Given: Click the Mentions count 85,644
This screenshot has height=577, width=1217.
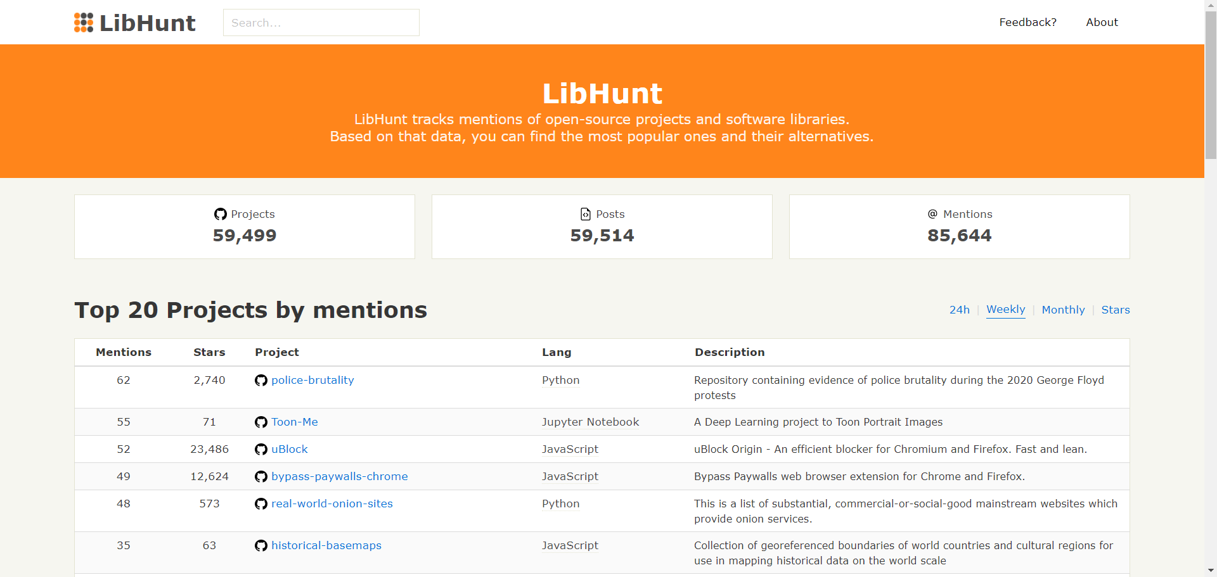Looking at the screenshot, I should (960, 236).
